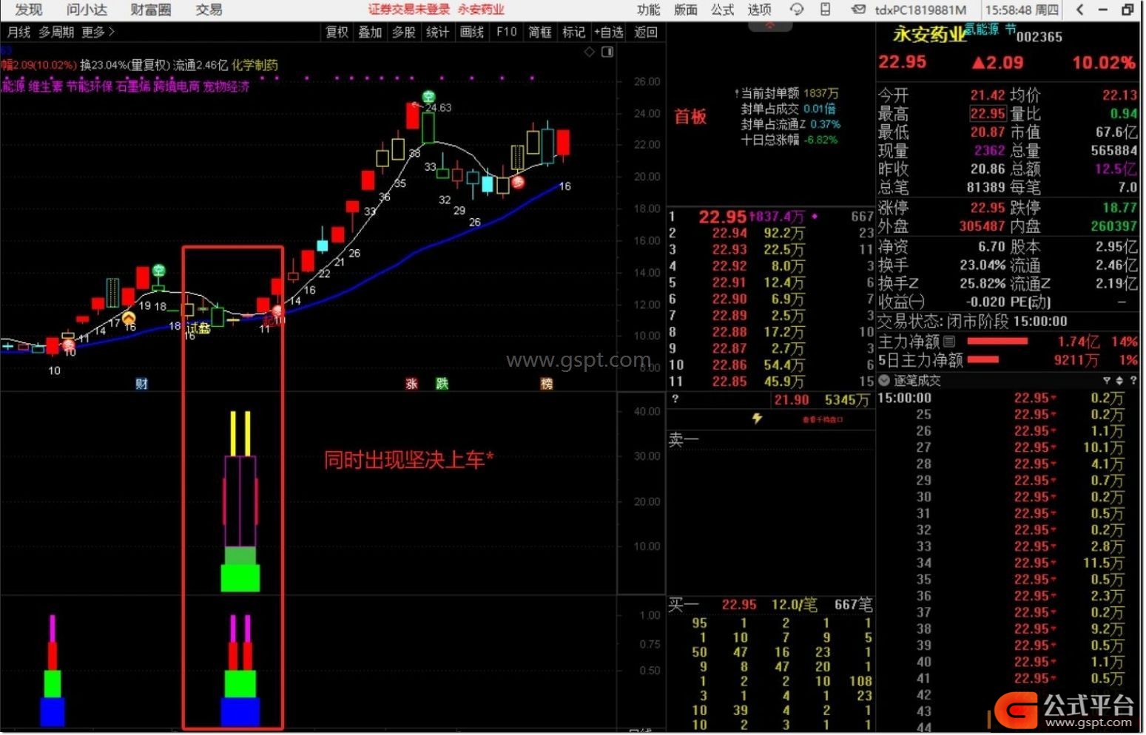This screenshot has width=1146, height=735.
Task: Click the orange up-arrow signal on candlestick
Action: 129,319
